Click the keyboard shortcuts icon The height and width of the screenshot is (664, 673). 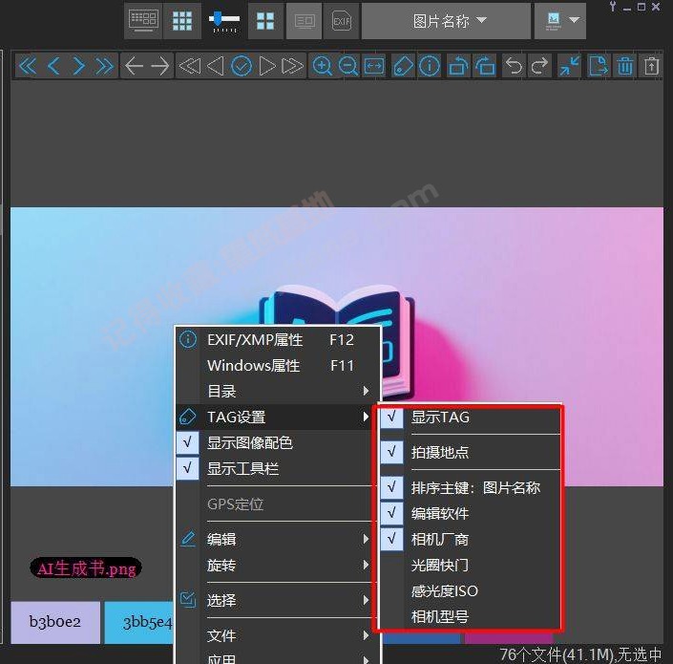(x=143, y=21)
